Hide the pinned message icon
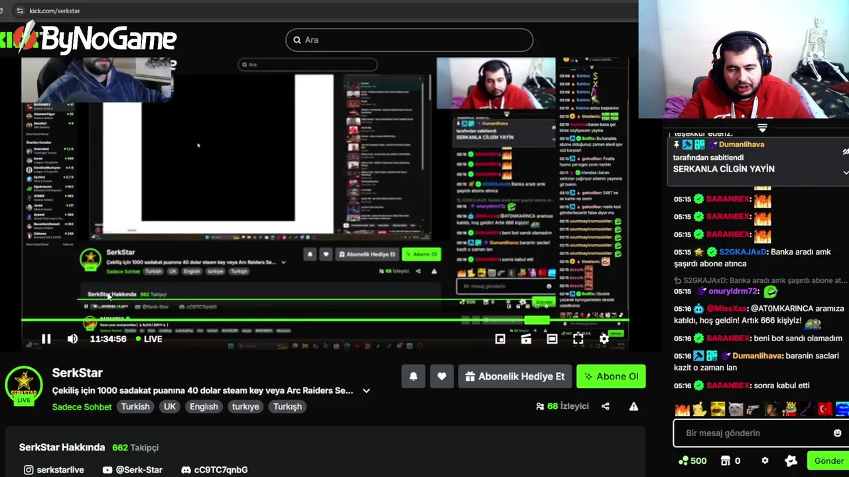The image size is (849, 477). coord(846,152)
